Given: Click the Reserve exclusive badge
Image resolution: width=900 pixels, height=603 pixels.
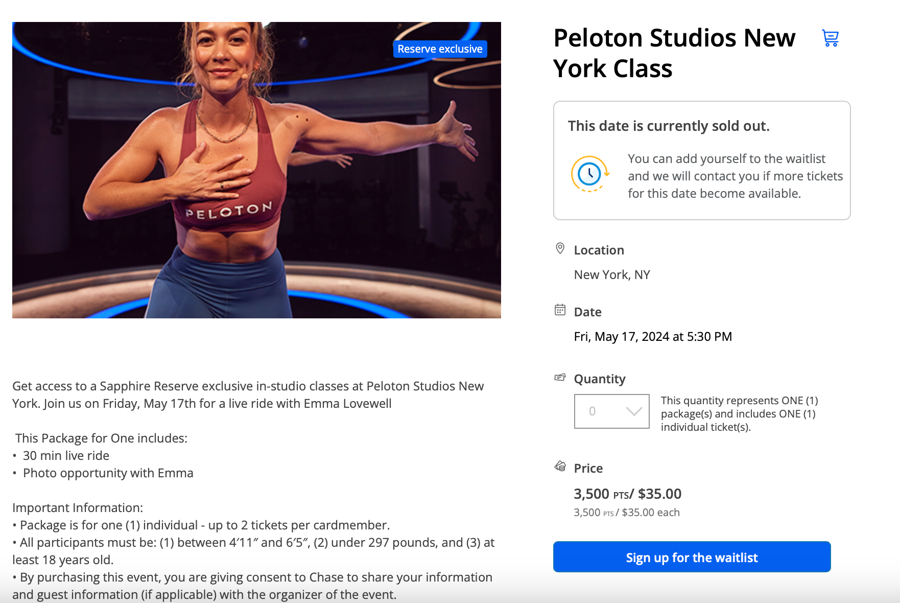Looking at the screenshot, I should pyautogui.click(x=440, y=49).
